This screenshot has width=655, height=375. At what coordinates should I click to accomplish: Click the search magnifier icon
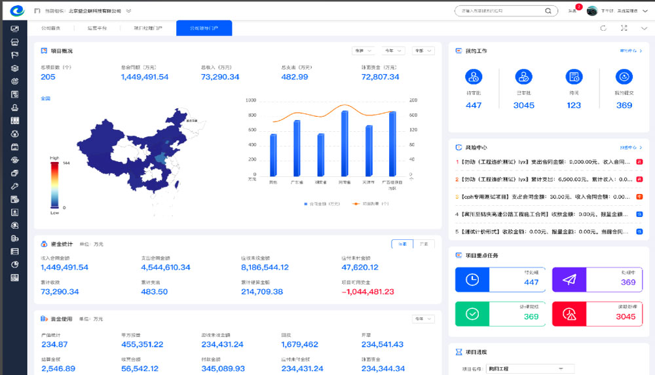(x=548, y=11)
